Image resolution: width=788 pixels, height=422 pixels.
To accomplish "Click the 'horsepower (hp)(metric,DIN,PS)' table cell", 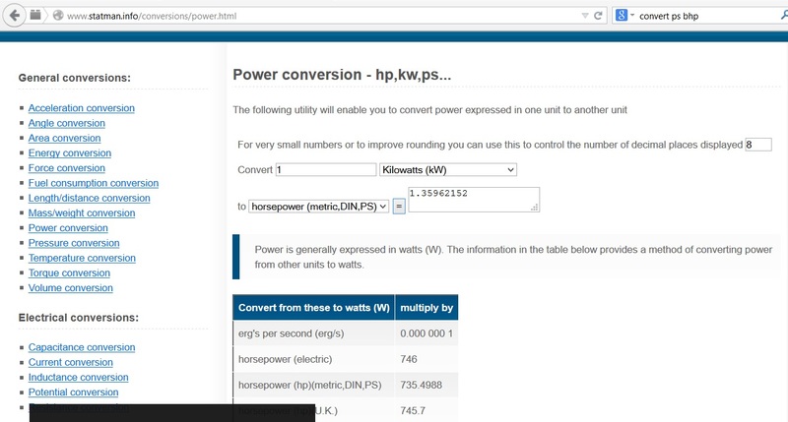I will [313, 385].
